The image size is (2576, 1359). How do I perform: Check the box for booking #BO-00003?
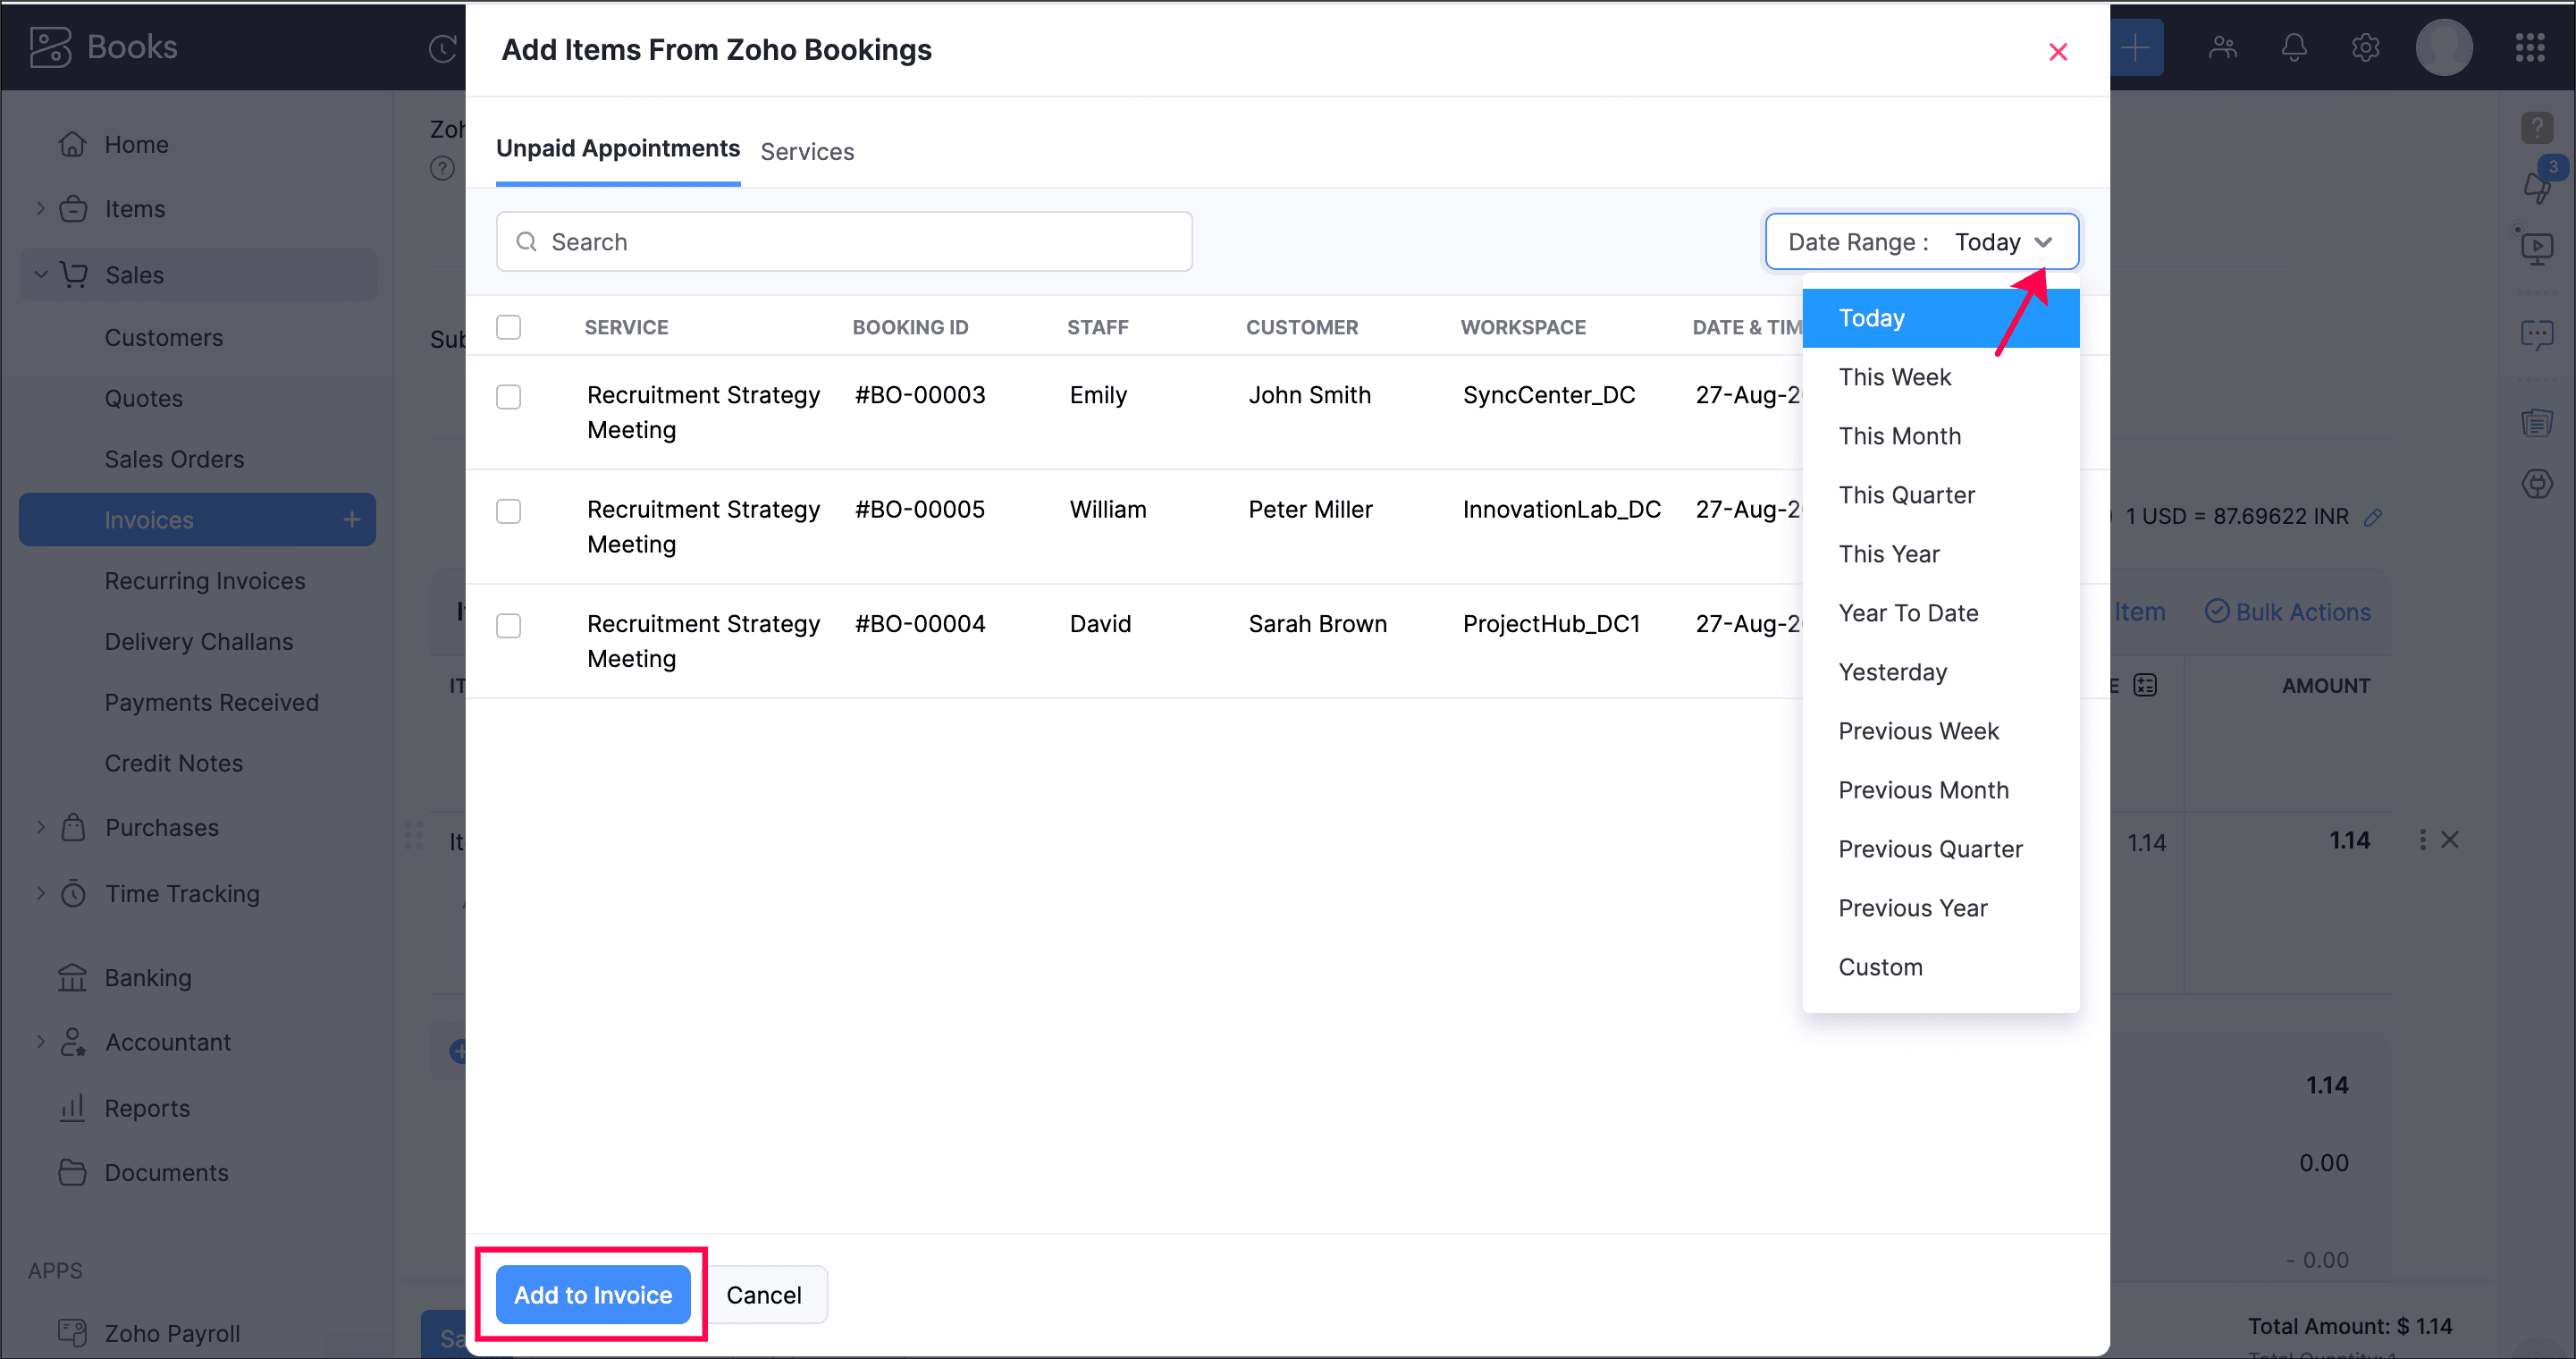click(x=509, y=397)
